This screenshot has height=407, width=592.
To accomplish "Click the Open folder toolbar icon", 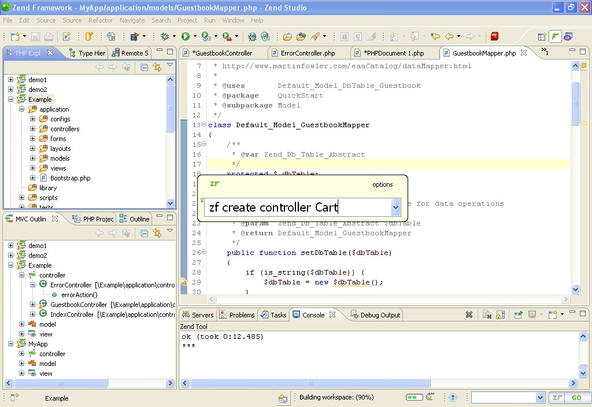I will click(x=287, y=36).
